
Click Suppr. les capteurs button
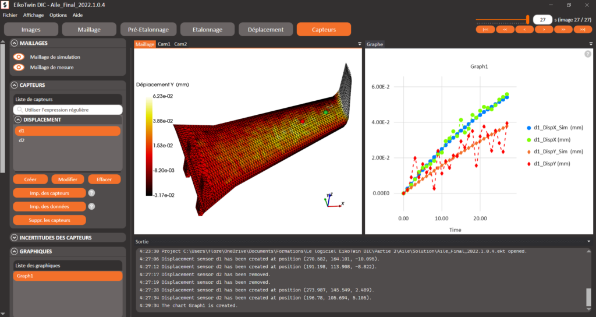pyautogui.click(x=49, y=220)
